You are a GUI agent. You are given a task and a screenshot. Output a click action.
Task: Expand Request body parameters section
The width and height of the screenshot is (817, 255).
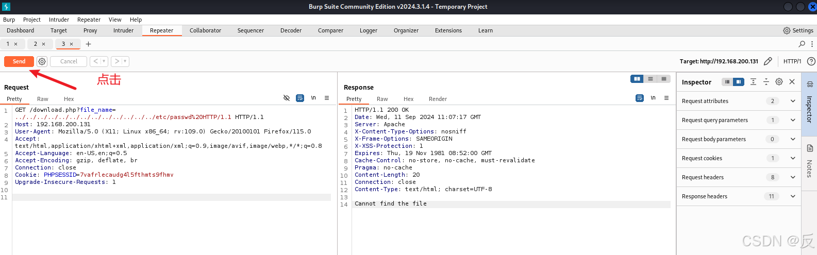(739, 139)
